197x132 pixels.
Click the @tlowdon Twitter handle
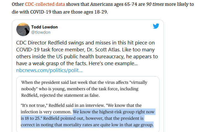point(40,32)
